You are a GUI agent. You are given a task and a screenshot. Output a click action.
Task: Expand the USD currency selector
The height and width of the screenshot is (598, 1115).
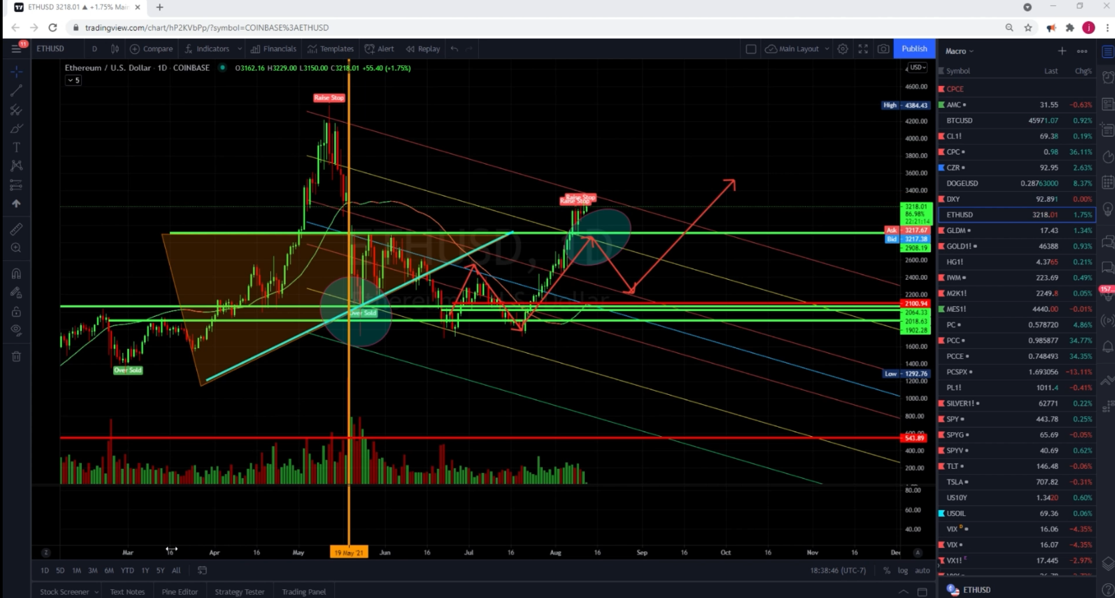point(918,67)
